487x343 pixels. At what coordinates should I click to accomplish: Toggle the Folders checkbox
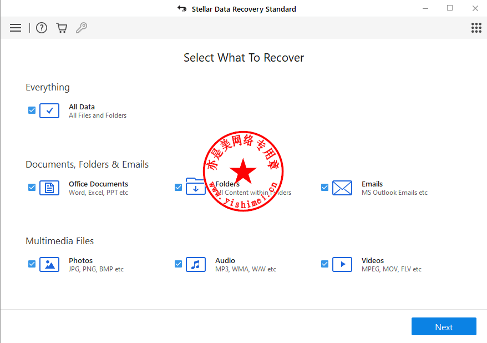(178, 188)
